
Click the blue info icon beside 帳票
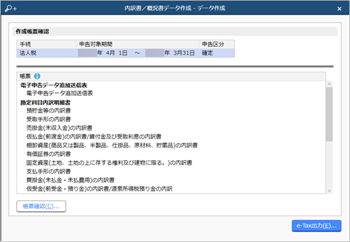[37, 76]
